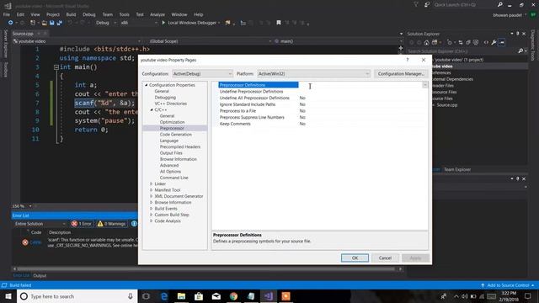This screenshot has height=303, width=539.
Task: Click the Type here to search box
Action: pyautogui.click(x=77, y=296)
